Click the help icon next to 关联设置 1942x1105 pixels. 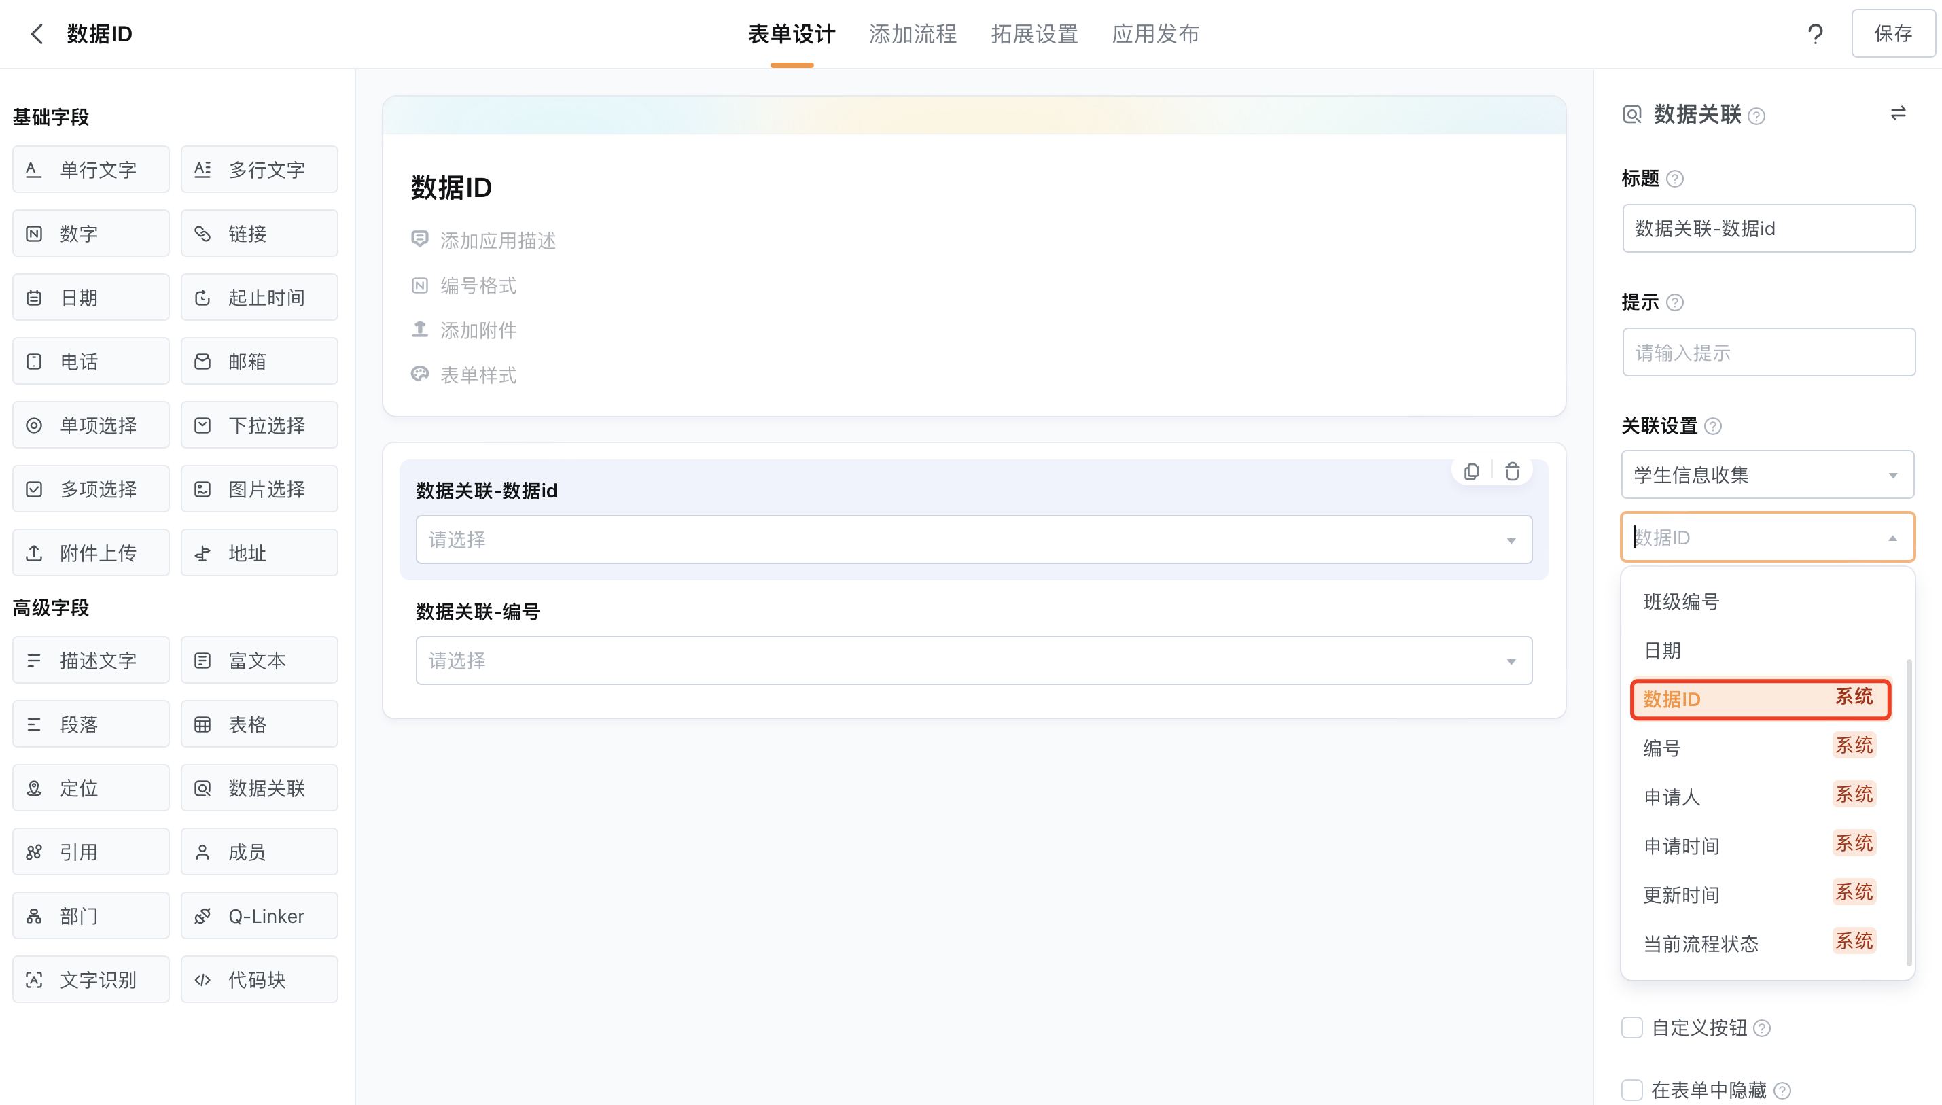[1713, 426]
